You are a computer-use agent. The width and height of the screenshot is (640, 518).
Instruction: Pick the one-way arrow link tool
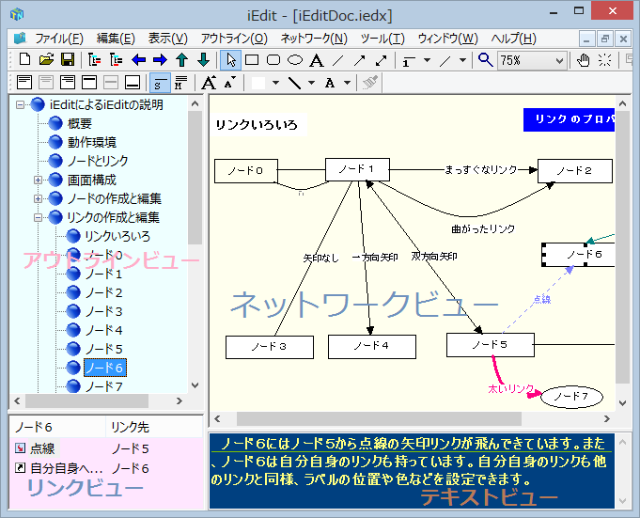click(360, 60)
